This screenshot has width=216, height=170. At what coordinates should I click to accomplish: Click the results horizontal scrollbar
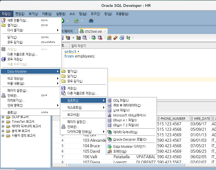(126, 165)
